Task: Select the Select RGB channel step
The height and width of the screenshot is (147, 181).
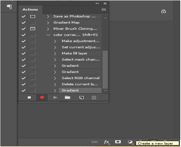Action: pos(80,78)
